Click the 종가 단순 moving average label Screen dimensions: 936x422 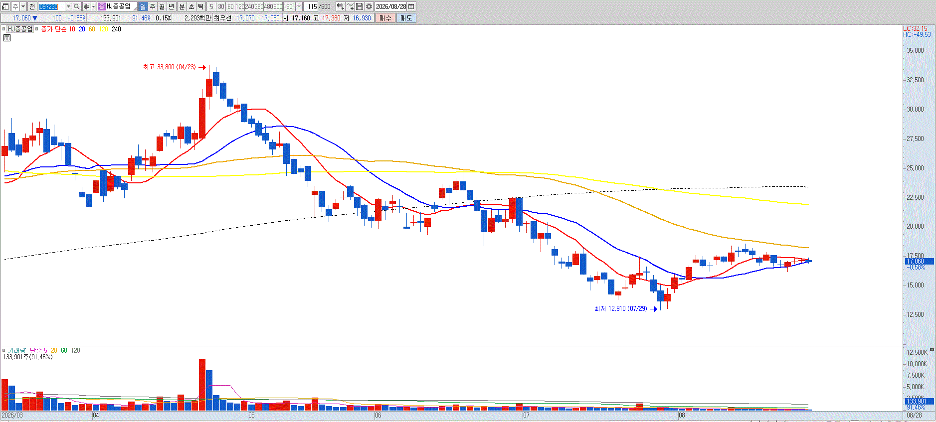pyautogui.click(x=54, y=29)
